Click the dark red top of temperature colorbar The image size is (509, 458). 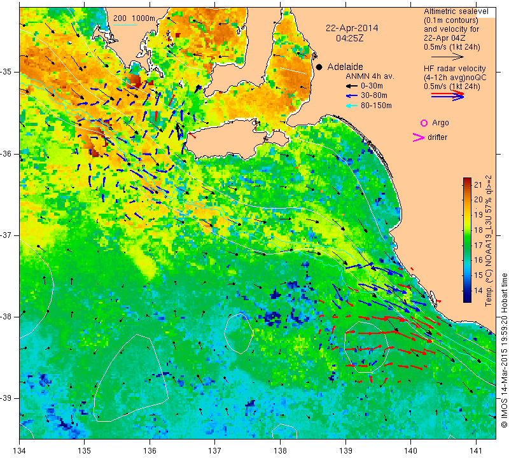tap(467, 180)
